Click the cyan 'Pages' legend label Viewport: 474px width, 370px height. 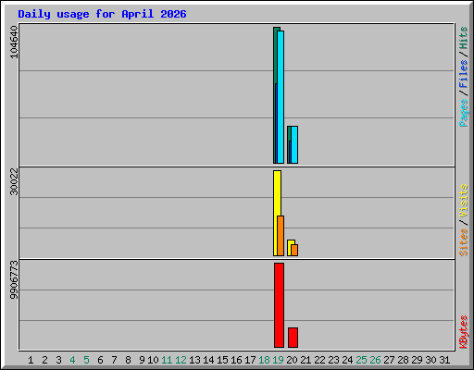(x=464, y=113)
